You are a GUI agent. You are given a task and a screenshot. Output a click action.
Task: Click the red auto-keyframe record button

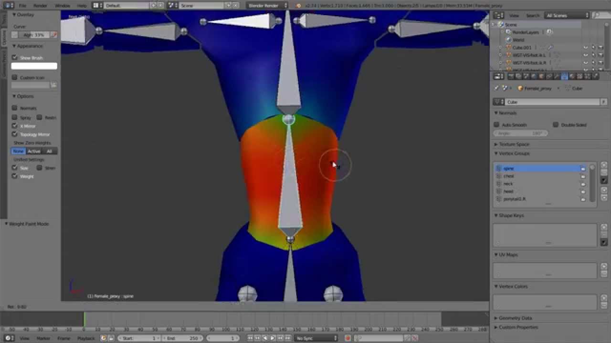tap(348, 338)
